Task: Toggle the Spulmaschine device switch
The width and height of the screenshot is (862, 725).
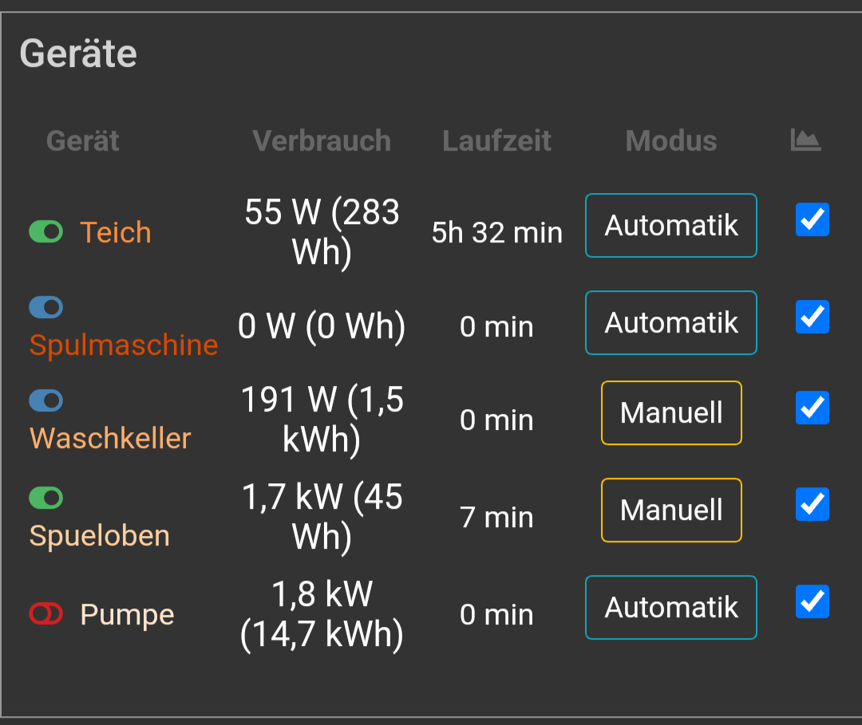Action: click(46, 307)
